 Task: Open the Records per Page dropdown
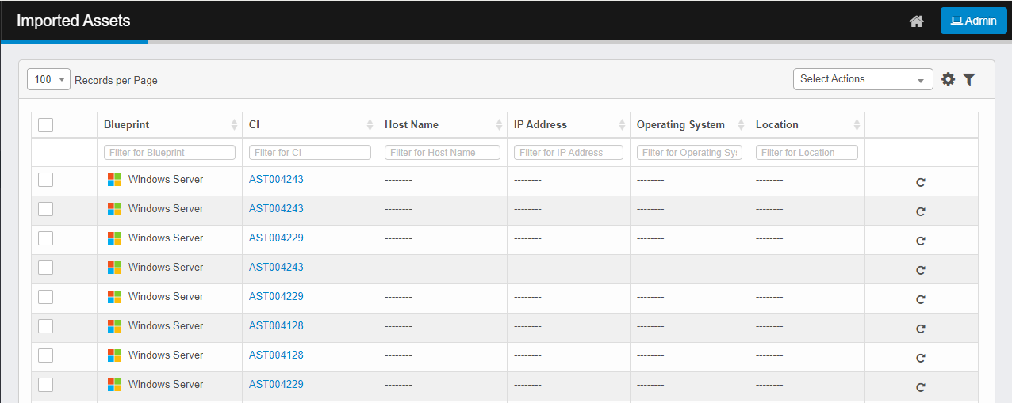(48, 79)
